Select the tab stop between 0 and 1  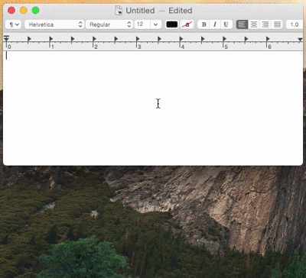pos(29,39)
